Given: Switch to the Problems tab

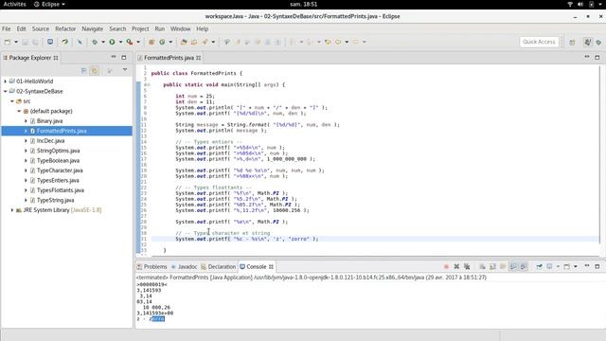Looking at the screenshot, I should tap(151, 267).
